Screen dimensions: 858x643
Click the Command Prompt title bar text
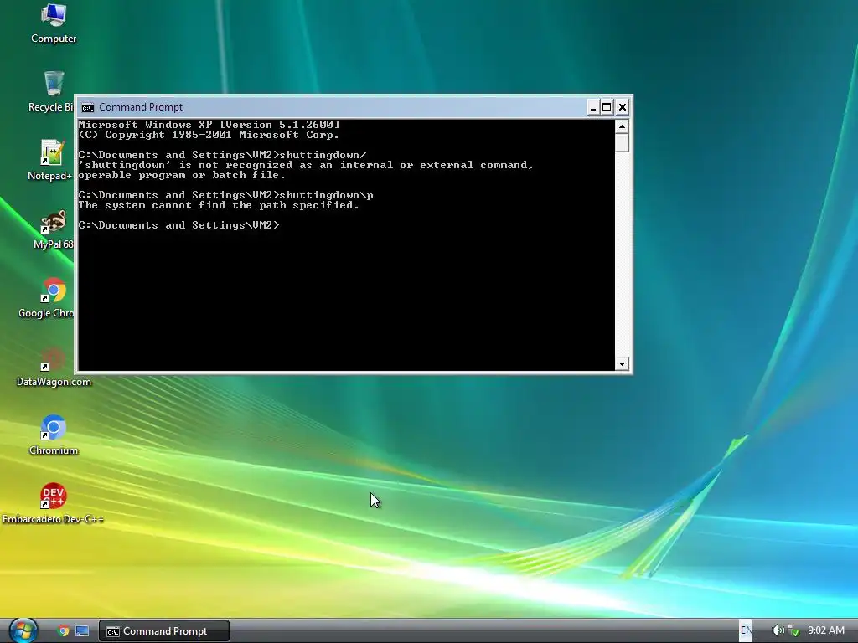(141, 107)
